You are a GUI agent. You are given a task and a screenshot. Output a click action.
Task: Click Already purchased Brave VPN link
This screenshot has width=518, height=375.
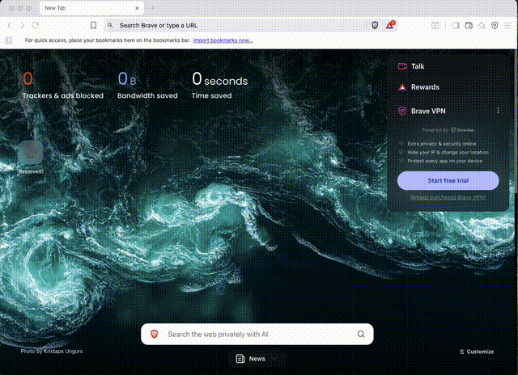pos(448,197)
